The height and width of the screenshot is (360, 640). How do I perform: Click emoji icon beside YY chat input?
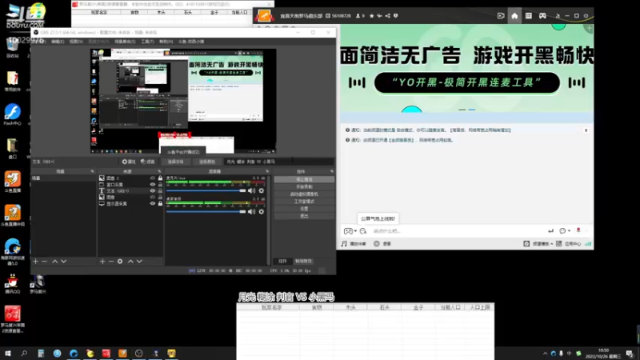click(363, 231)
